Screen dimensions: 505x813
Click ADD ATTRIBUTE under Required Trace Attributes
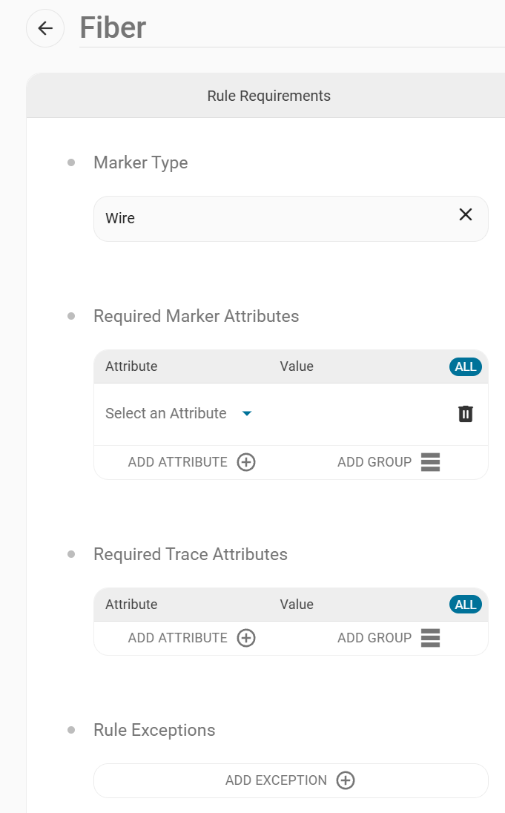178,638
